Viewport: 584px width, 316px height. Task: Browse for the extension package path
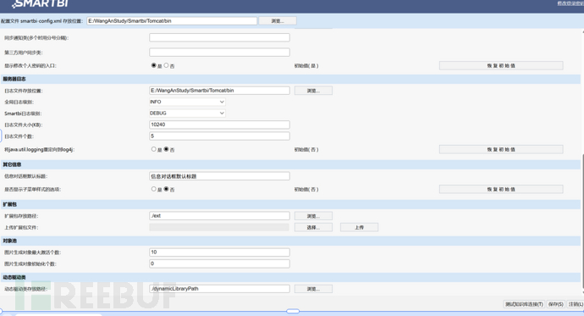click(313, 216)
